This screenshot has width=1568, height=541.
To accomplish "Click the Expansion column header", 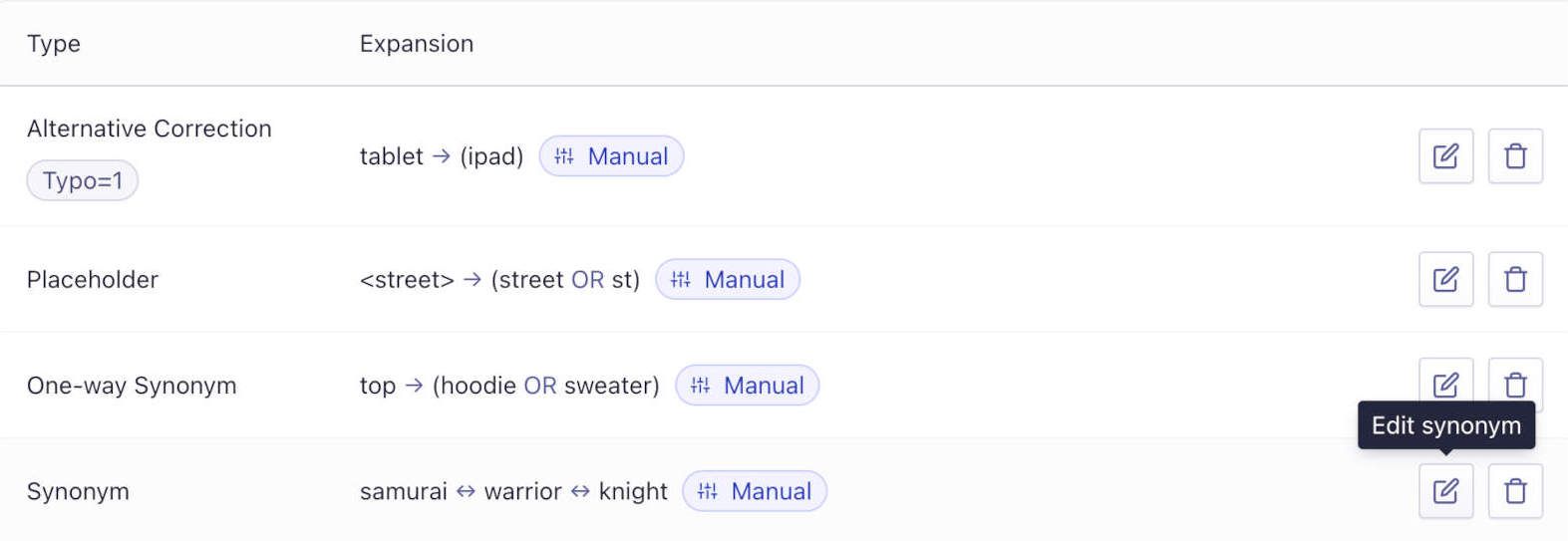I will point(417,44).
